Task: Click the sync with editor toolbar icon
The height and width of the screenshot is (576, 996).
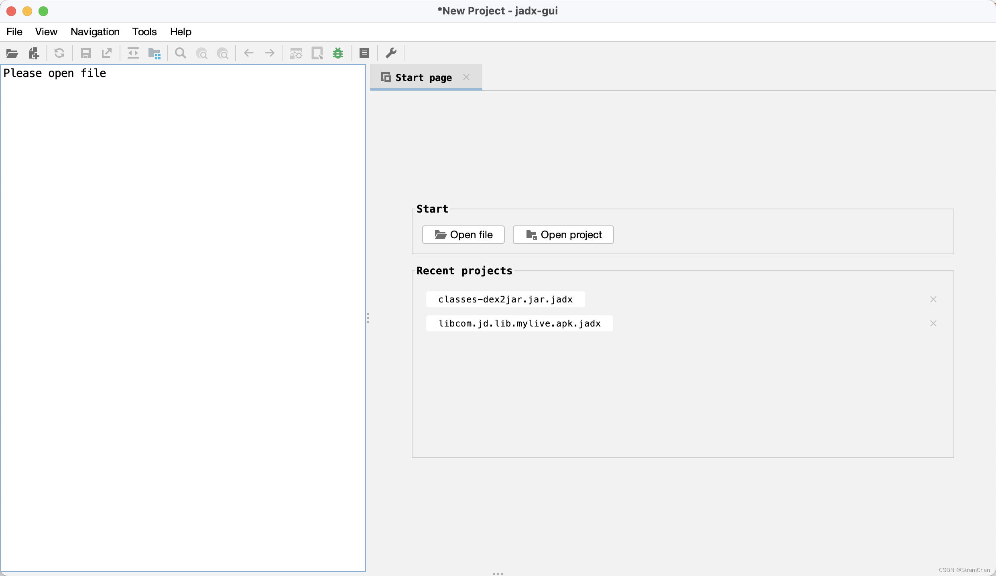Action: click(133, 53)
